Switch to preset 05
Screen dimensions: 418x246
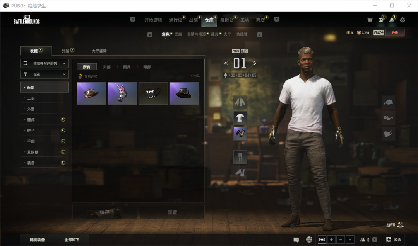click(254, 75)
